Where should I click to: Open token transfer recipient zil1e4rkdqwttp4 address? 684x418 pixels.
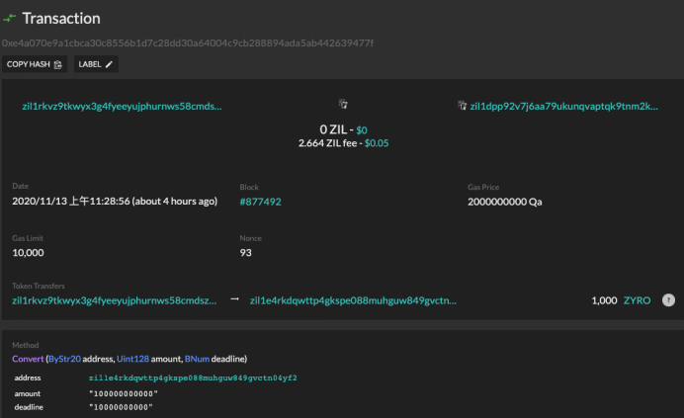coord(354,299)
